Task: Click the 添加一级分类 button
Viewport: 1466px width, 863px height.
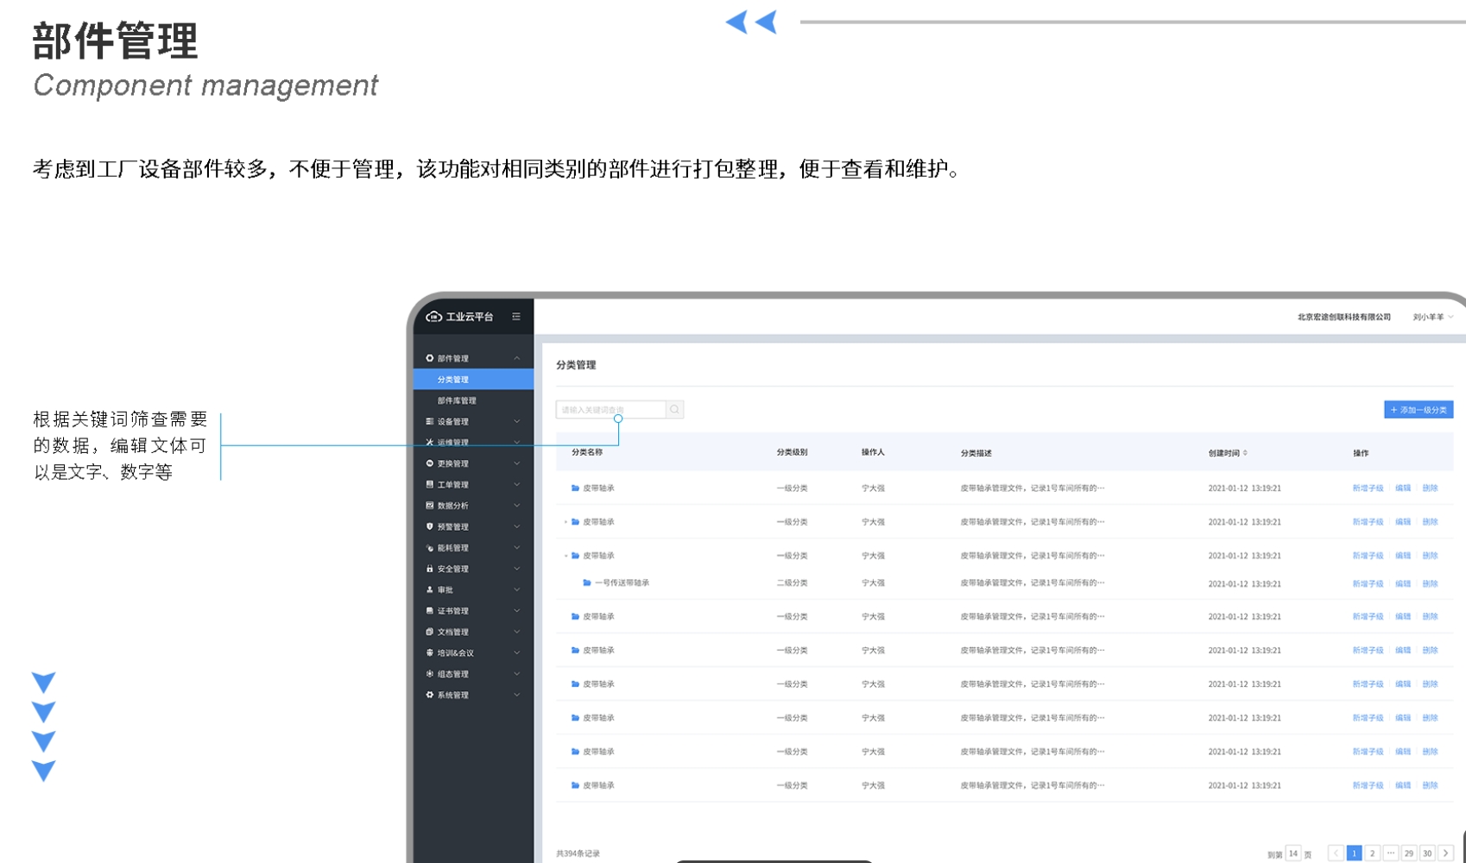Action: point(1419,410)
